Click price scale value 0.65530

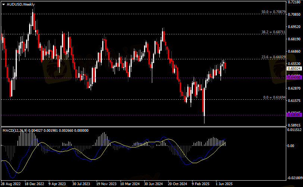294,63
